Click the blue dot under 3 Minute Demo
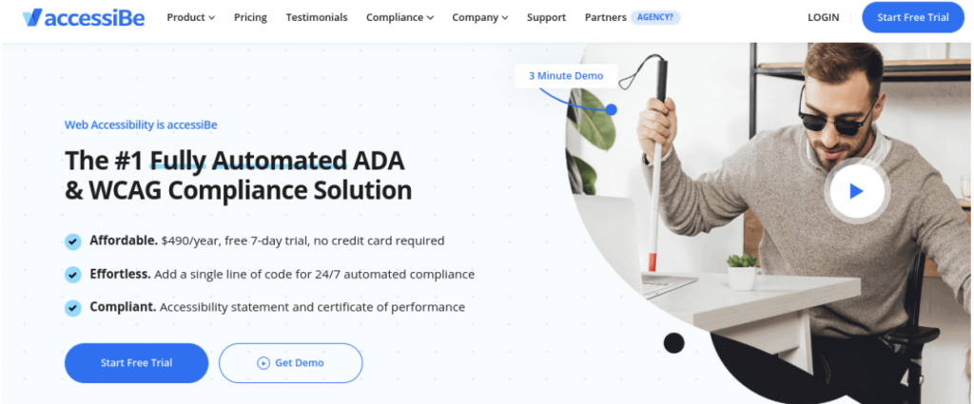This screenshot has width=974, height=404. coord(612,110)
